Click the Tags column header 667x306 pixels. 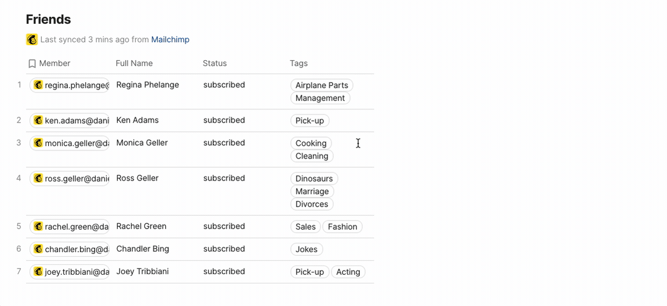coord(298,63)
